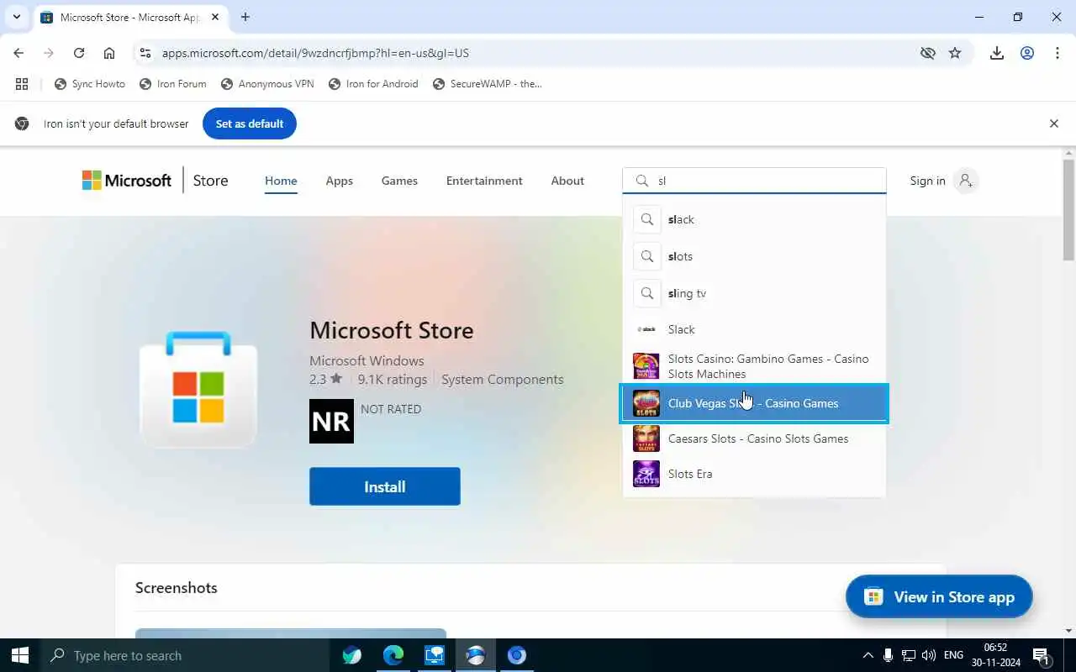
Task: Click the taskbar volume icon
Action: tap(928, 655)
